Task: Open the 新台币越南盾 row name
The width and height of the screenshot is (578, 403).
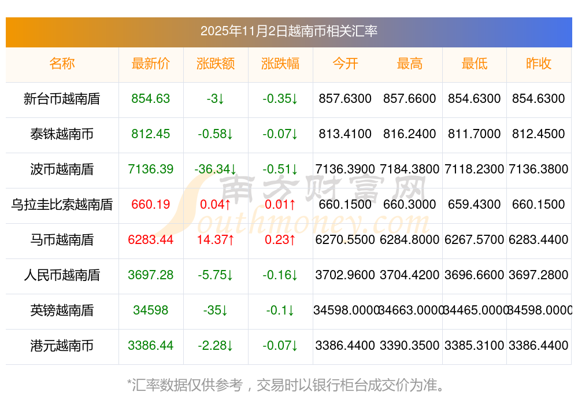Action: pos(62,99)
